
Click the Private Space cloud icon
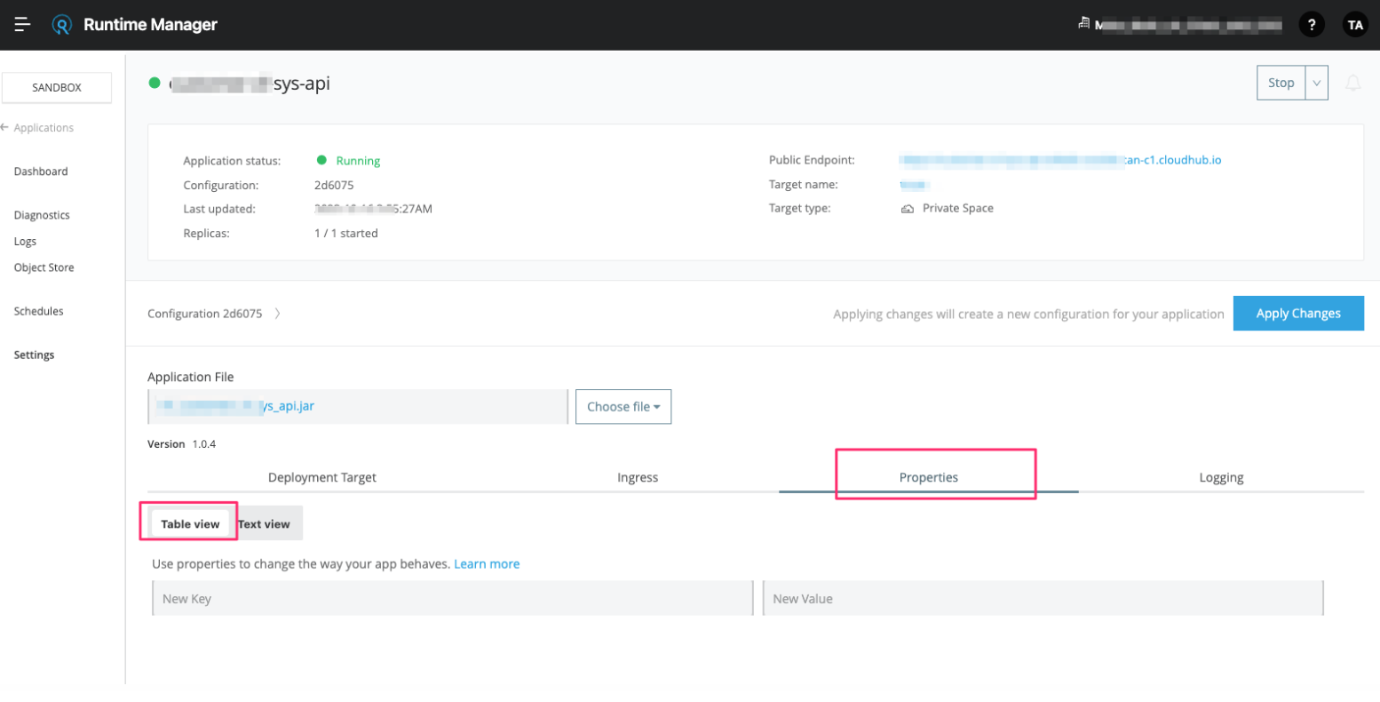tap(908, 207)
